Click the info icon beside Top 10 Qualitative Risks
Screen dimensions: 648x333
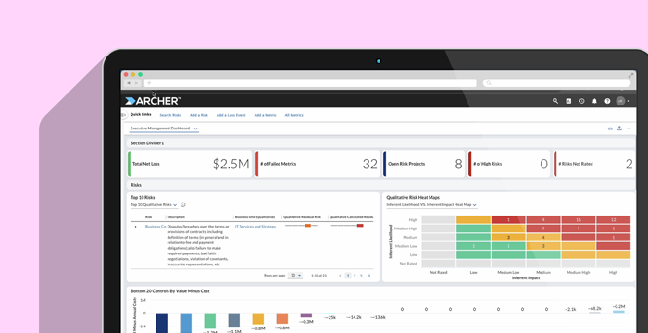click(x=183, y=205)
